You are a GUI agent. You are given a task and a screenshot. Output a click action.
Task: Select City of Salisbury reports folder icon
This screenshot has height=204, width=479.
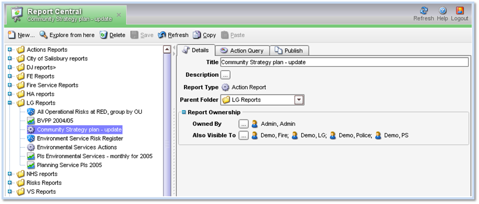click(21, 58)
